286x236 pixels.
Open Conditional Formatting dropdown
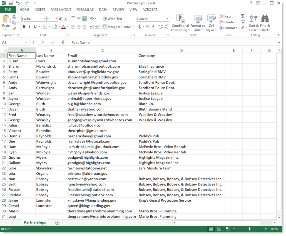tap(180, 23)
